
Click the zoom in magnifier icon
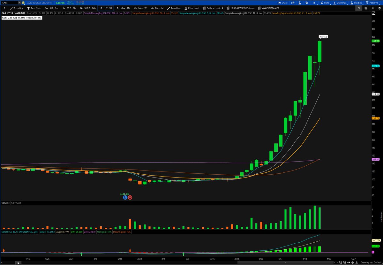tap(345, 262)
